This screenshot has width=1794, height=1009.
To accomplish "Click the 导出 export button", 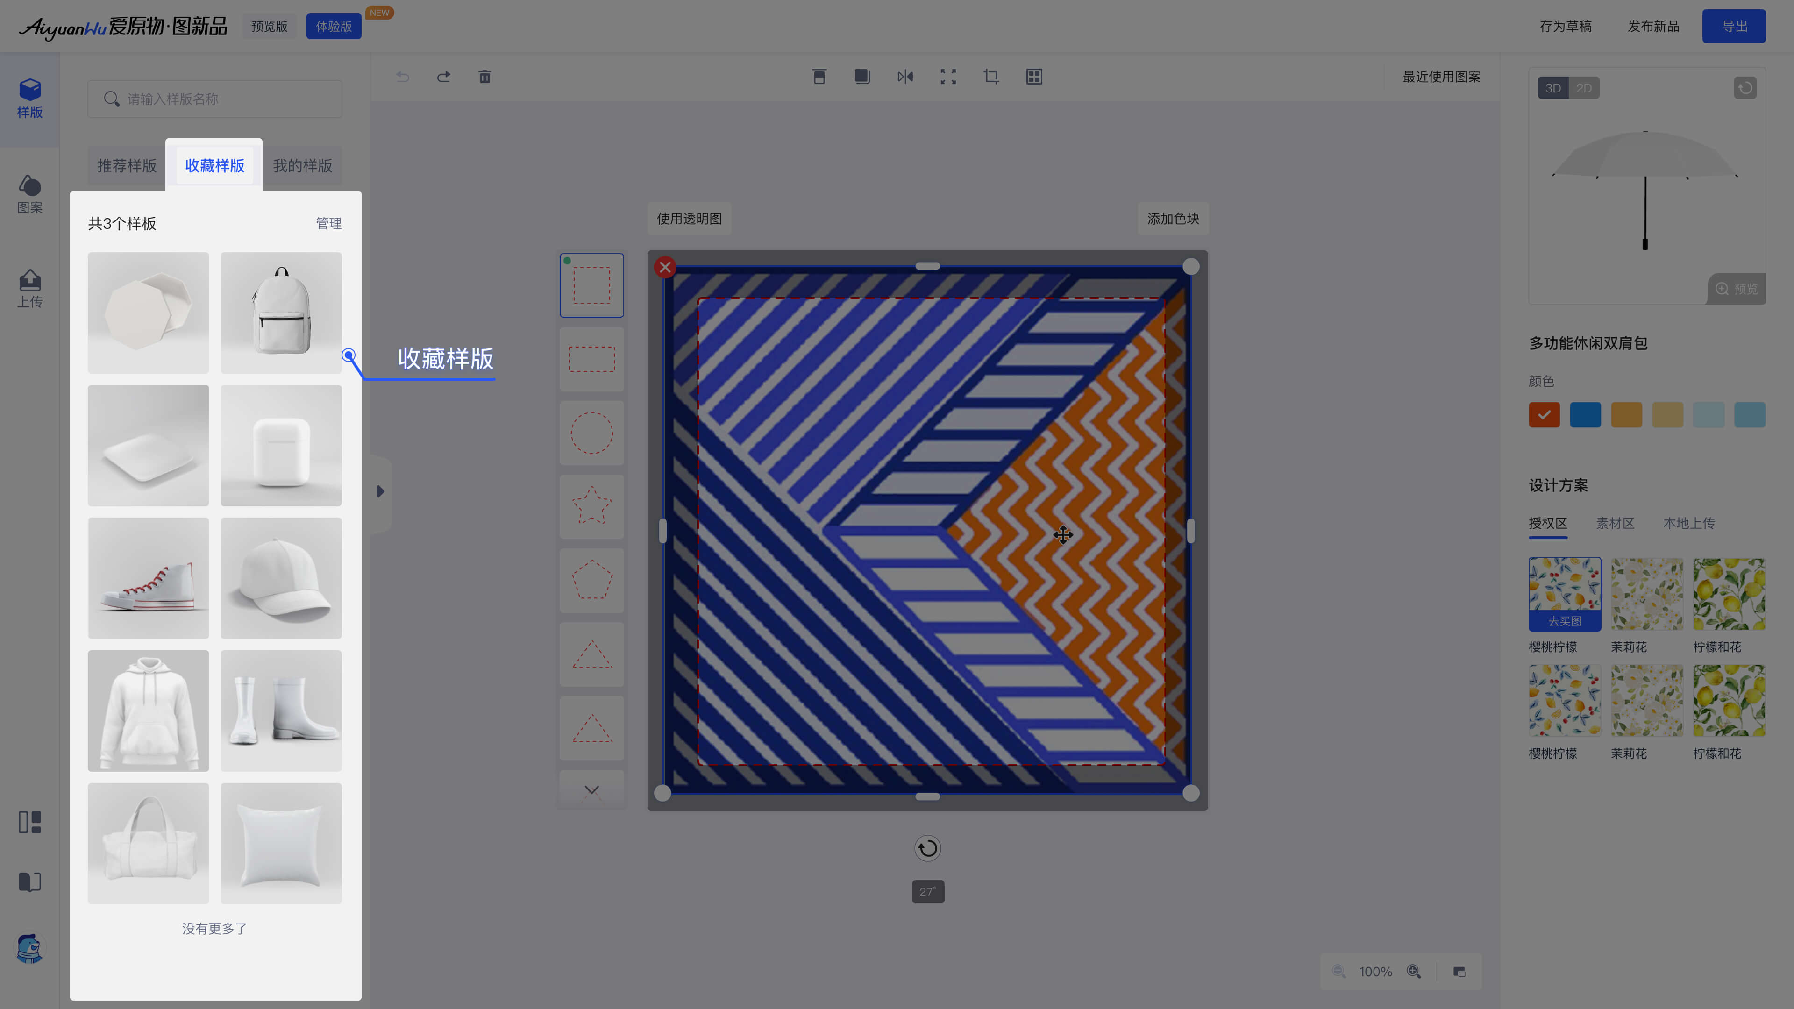I will click(x=1733, y=27).
